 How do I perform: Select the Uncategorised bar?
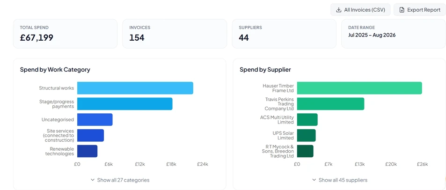tap(95, 119)
